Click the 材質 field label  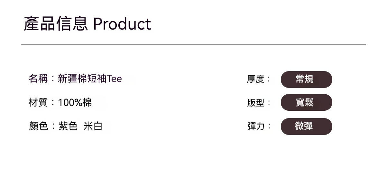point(38,103)
